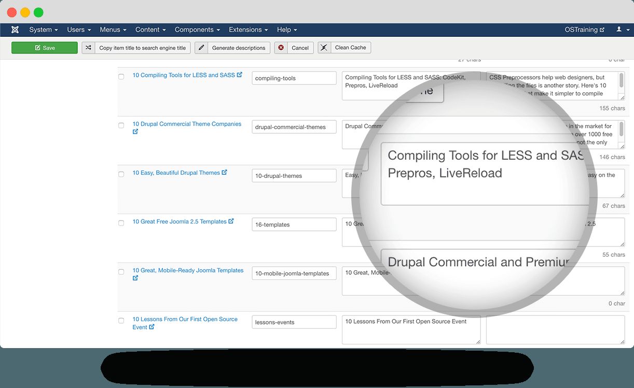Viewport: 634px width, 388px height.
Task: Open article 10 Drupal Commercial Theme Companies
Action: [x=187, y=124]
